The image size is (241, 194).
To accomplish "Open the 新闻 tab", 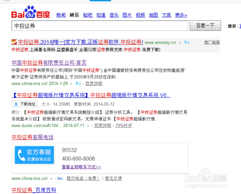I will [61, 15].
